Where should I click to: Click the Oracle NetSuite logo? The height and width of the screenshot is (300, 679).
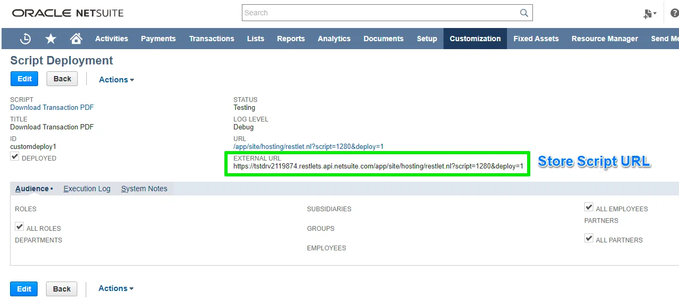pyautogui.click(x=68, y=13)
